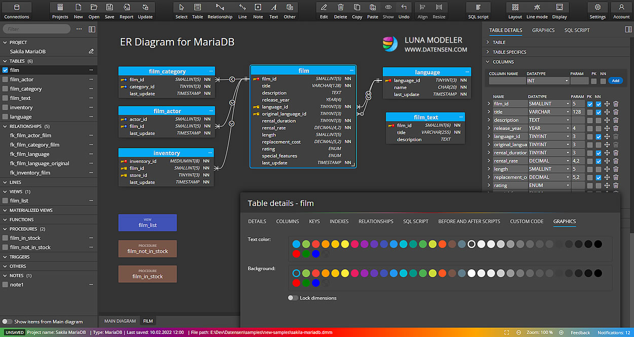Switch to the FILM tab at the bottom

coord(148,321)
